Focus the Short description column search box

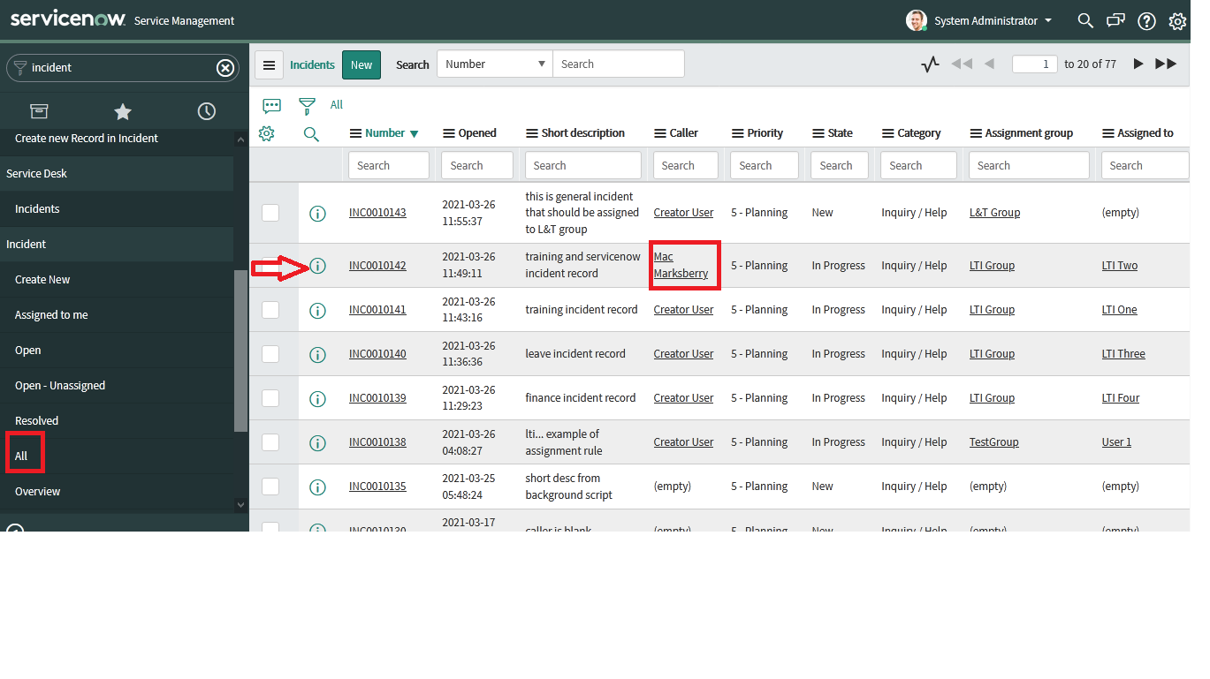tap(583, 165)
